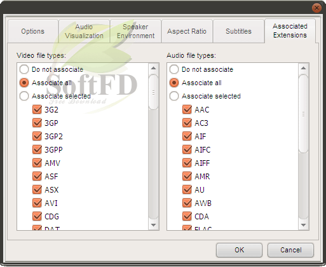
Task: Open the Aspect Ratio tab
Action: tap(187, 31)
